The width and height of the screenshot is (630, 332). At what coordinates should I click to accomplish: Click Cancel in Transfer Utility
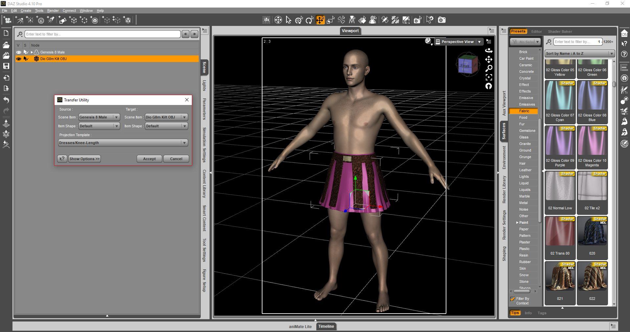[x=176, y=159]
